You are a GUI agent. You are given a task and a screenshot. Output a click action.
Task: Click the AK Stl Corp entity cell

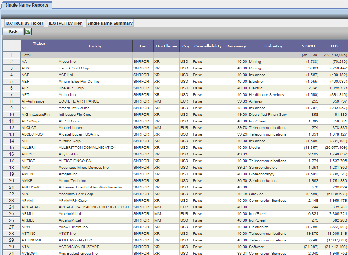95,121
